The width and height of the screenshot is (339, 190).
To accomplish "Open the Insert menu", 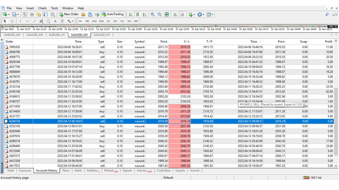I will tap(30, 8).
